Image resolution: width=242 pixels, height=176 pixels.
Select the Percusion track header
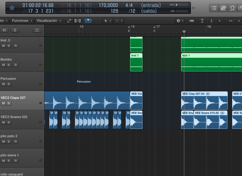coord(22,81)
